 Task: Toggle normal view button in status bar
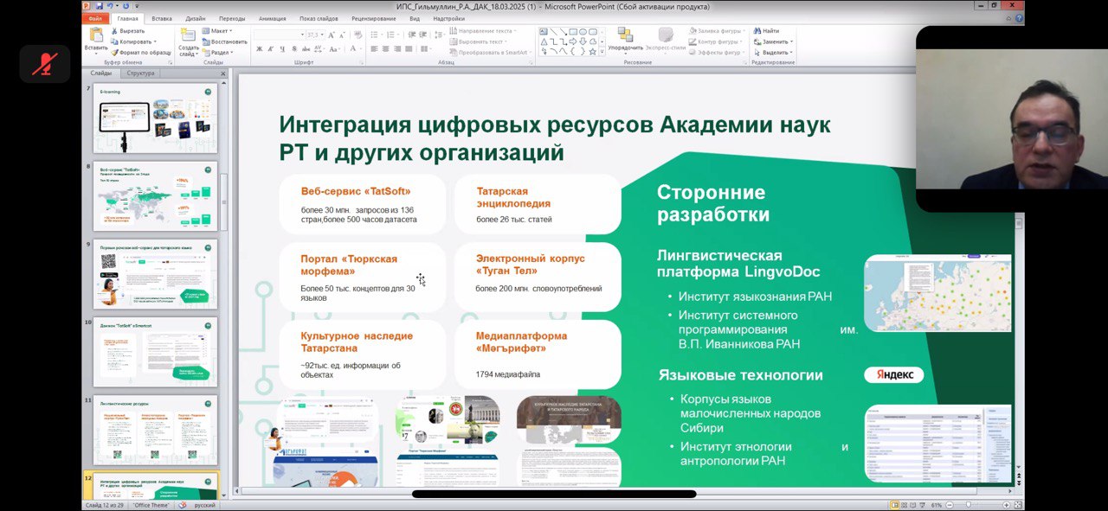point(895,505)
